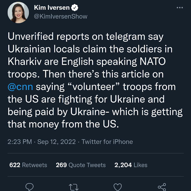The image size is (191, 191).
Task: Click the 2:23 PM timestamp
Action: pyautogui.click(x=20, y=142)
